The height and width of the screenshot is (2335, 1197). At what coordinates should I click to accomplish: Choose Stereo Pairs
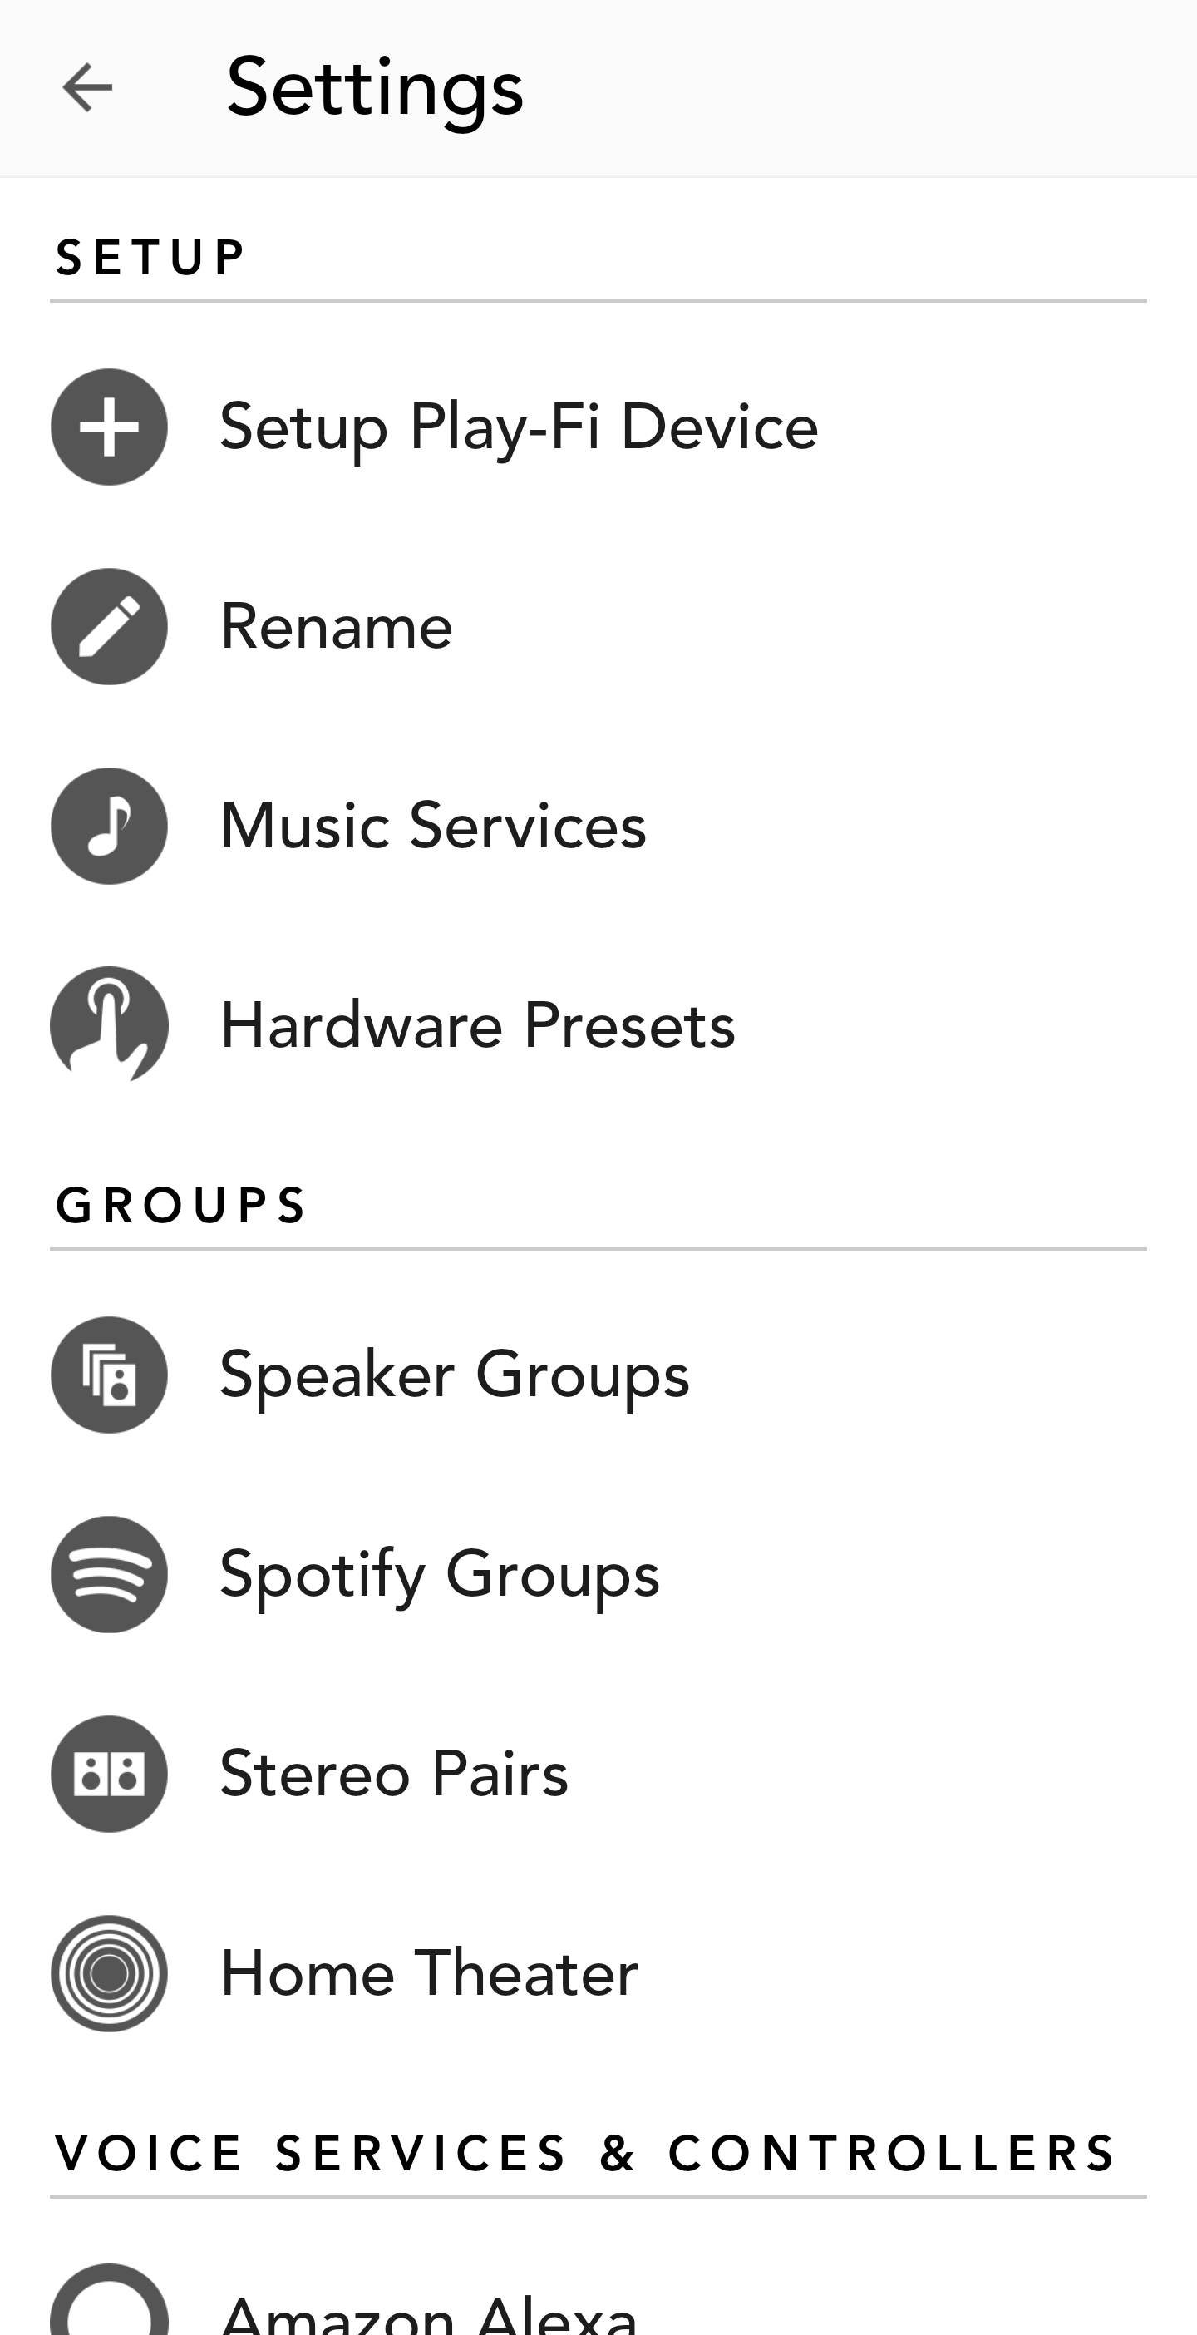click(394, 1774)
